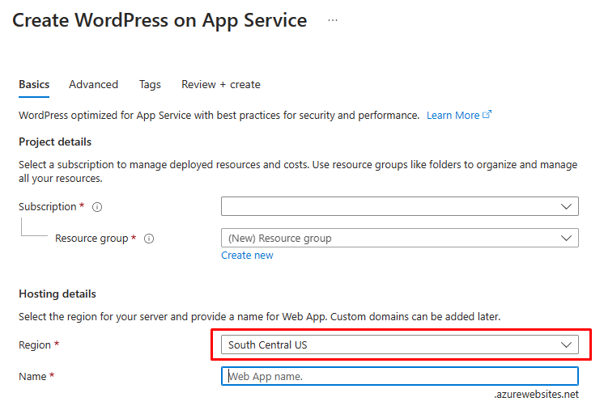
Task: Open the Learn More link
Action: point(453,116)
